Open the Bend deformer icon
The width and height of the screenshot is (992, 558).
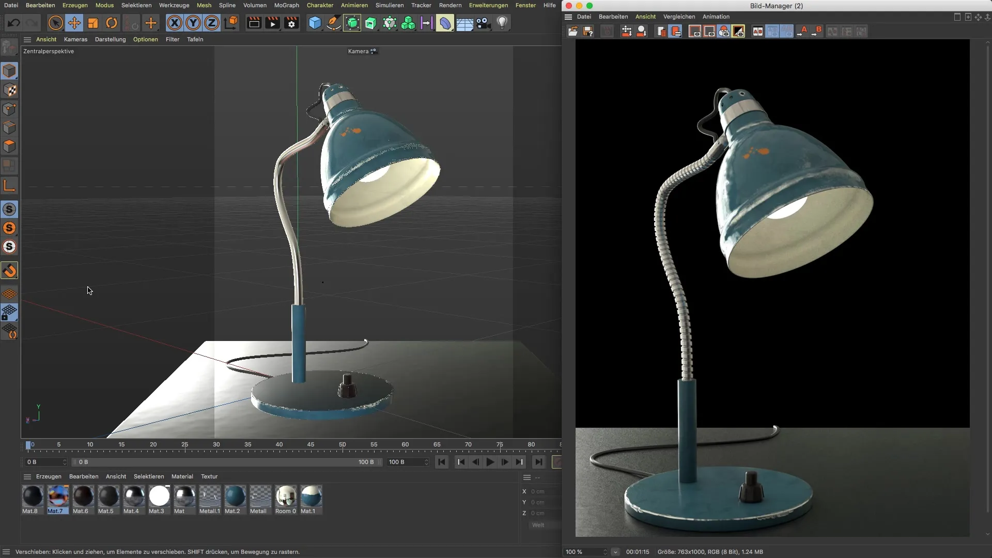445,23
